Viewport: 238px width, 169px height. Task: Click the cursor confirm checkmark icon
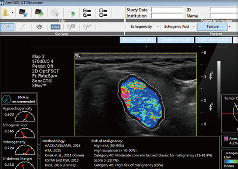click(x=87, y=27)
